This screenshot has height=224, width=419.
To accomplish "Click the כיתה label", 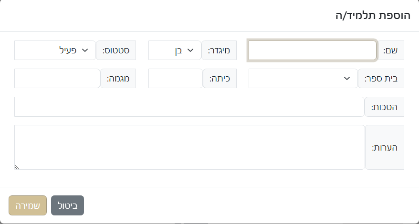I will pos(220,79).
